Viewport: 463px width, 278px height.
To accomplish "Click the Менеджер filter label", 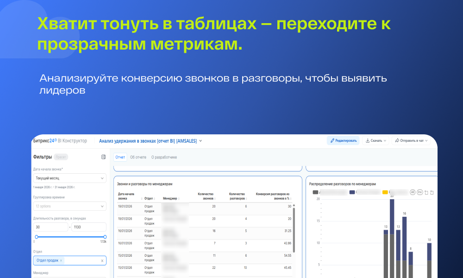I will [x=41, y=273].
